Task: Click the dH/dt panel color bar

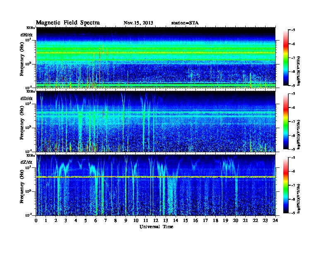Action: [x=286, y=57]
